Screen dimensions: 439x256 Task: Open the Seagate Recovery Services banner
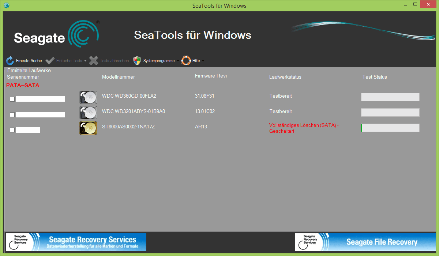click(76, 242)
